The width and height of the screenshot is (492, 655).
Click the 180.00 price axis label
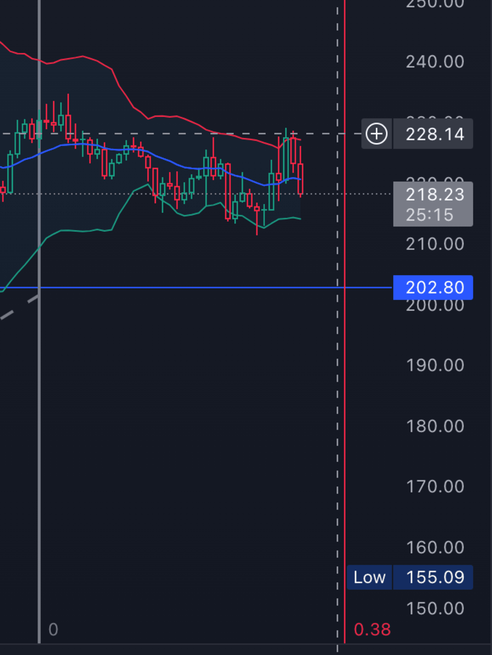(435, 426)
